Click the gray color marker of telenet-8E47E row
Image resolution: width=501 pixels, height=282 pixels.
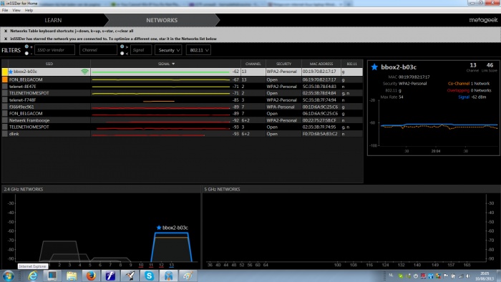(x=5, y=86)
